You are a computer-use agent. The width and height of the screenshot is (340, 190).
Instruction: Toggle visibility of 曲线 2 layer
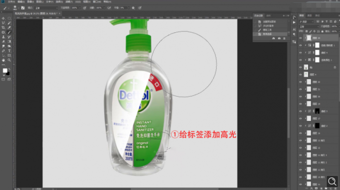(300, 126)
